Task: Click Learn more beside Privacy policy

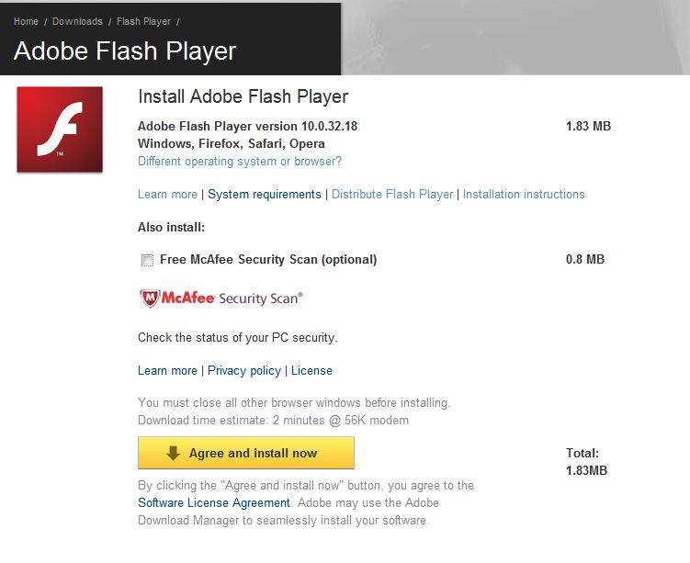Action: point(167,370)
